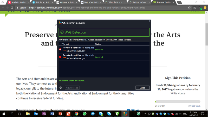Open Outlook from the taskbar
This screenshot has height=117, width=208.
(36, 114)
